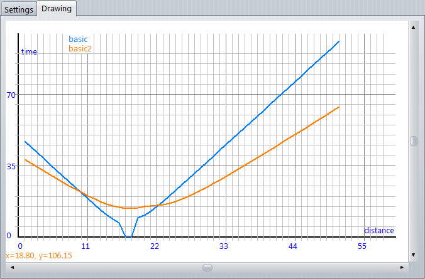
Task: Click the horizontal scrollbar thumb
Action: tap(207, 267)
